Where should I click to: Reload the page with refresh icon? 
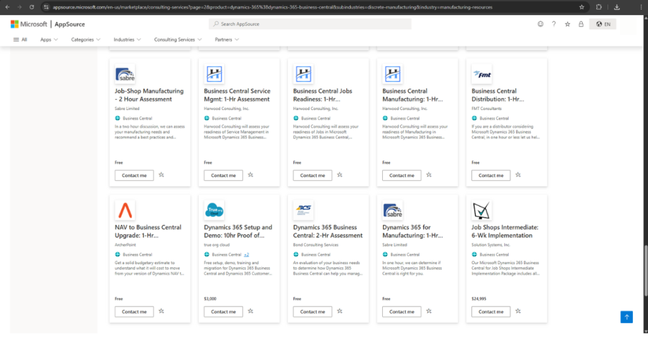(32, 7)
